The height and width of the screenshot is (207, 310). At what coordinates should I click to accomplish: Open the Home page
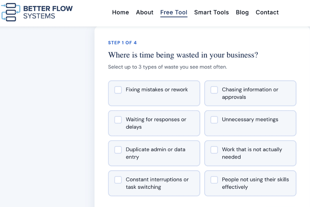tap(121, 12)
